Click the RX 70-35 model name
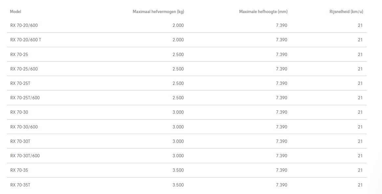 (19, 170)
